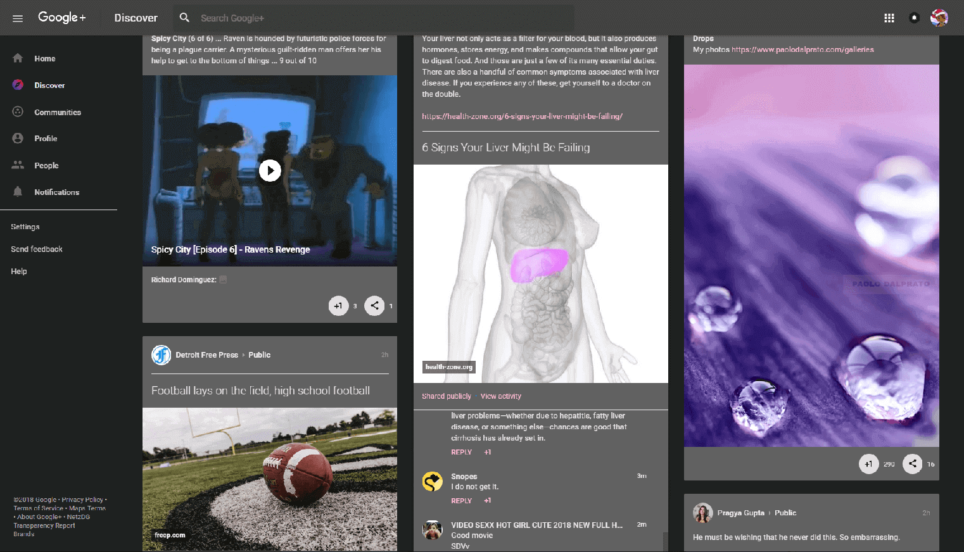Open the notifications circle in header
The image size is (964, 552).
[914, 18]
